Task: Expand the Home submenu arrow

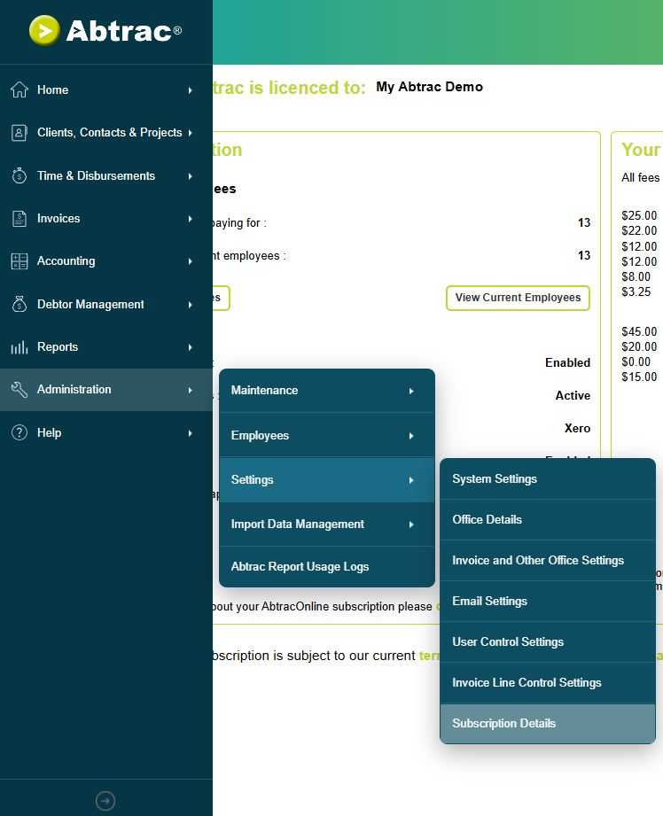Action: click(190, 90)
